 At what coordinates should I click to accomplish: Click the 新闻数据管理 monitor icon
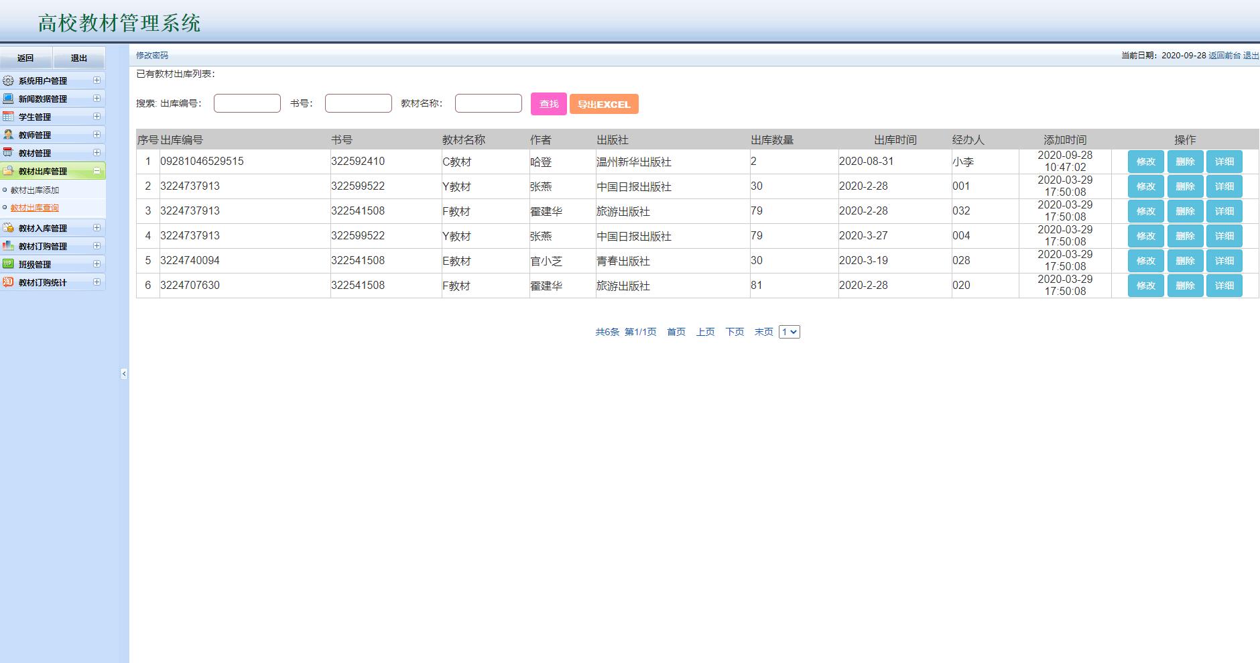coord(9,99)
